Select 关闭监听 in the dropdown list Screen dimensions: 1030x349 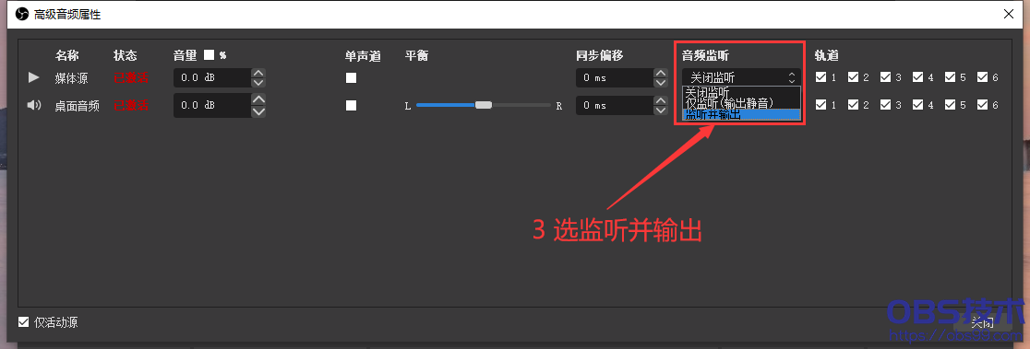pos(741,92)
